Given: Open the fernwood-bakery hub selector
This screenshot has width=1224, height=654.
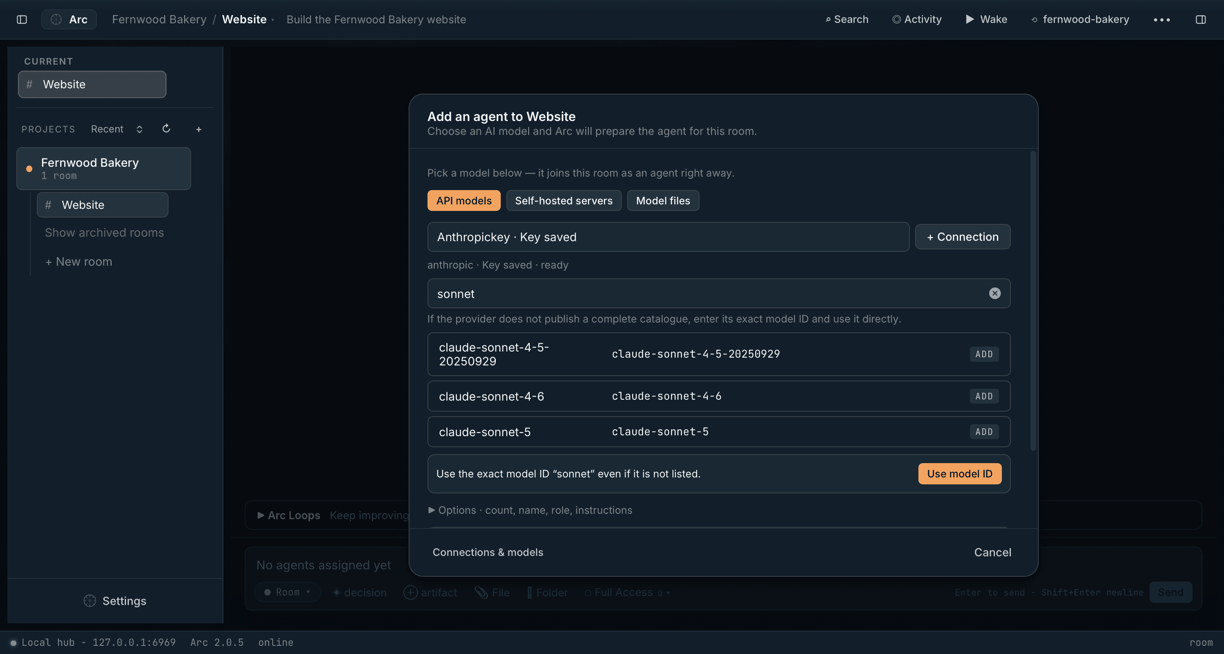Looking at the screenshot, I should click(x=1080, y=20).
